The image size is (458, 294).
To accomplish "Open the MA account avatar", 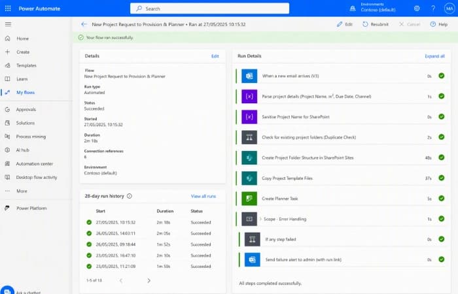I will pyautogui.click(x=449, y=8).
